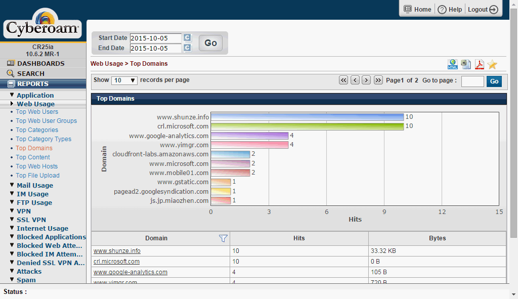Click crl.microsoft.com green bar in chart
The width and height of the screenshot is (518, 299).
(307, 126)
